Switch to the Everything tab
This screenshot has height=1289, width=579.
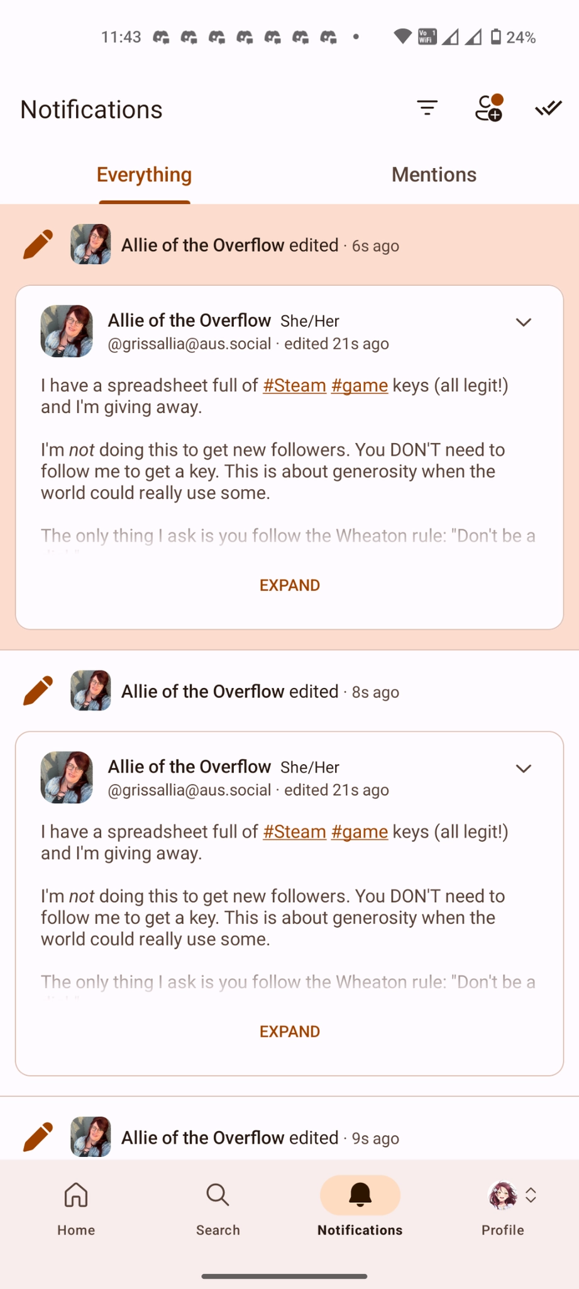pyautogui.click(x=144, y=175)
